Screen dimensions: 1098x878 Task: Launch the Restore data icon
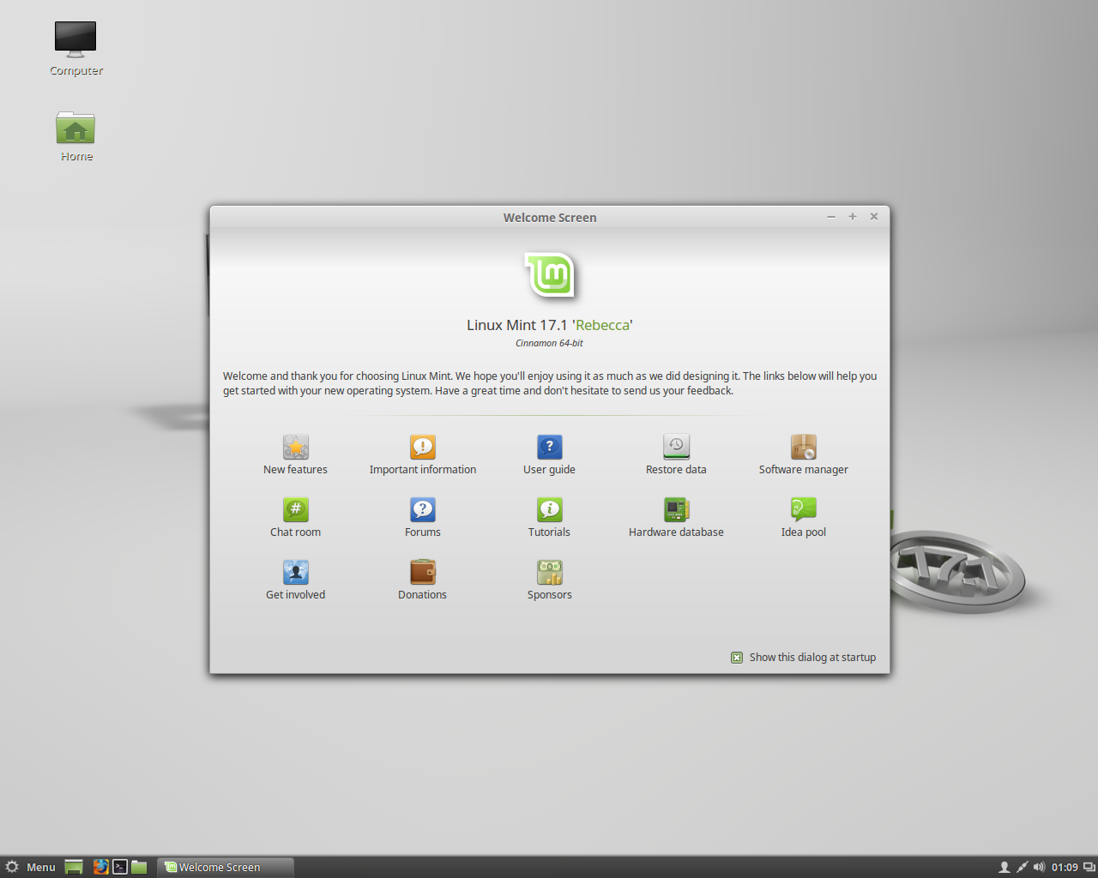(677, 447)
